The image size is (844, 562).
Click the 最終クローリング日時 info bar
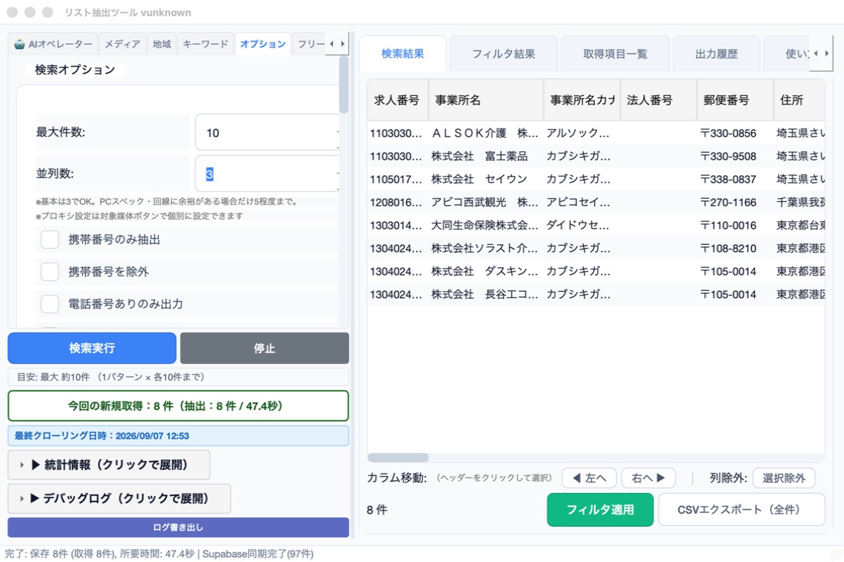178,436
